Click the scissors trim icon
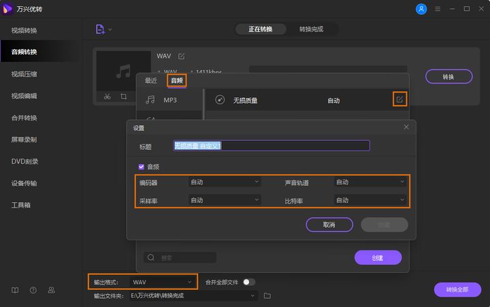Screen dimensions: 490x307 click(x=108, y=97)
